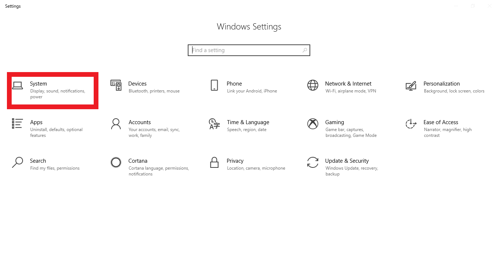This screenshot has height=265, width=498.
Task: Open the Cortana circle icon
Action: (x=116, y=162)
